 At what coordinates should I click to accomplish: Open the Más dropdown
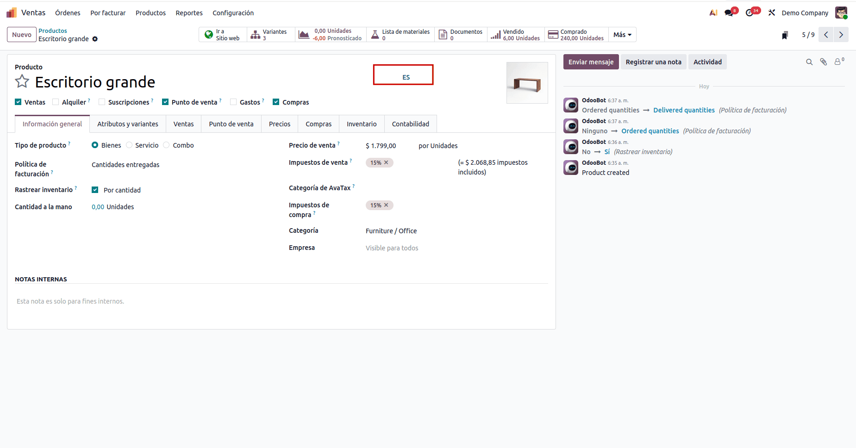click(x=622, y=34)
